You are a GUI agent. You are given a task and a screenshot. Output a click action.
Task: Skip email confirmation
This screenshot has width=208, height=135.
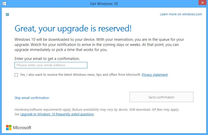(32, 98)
